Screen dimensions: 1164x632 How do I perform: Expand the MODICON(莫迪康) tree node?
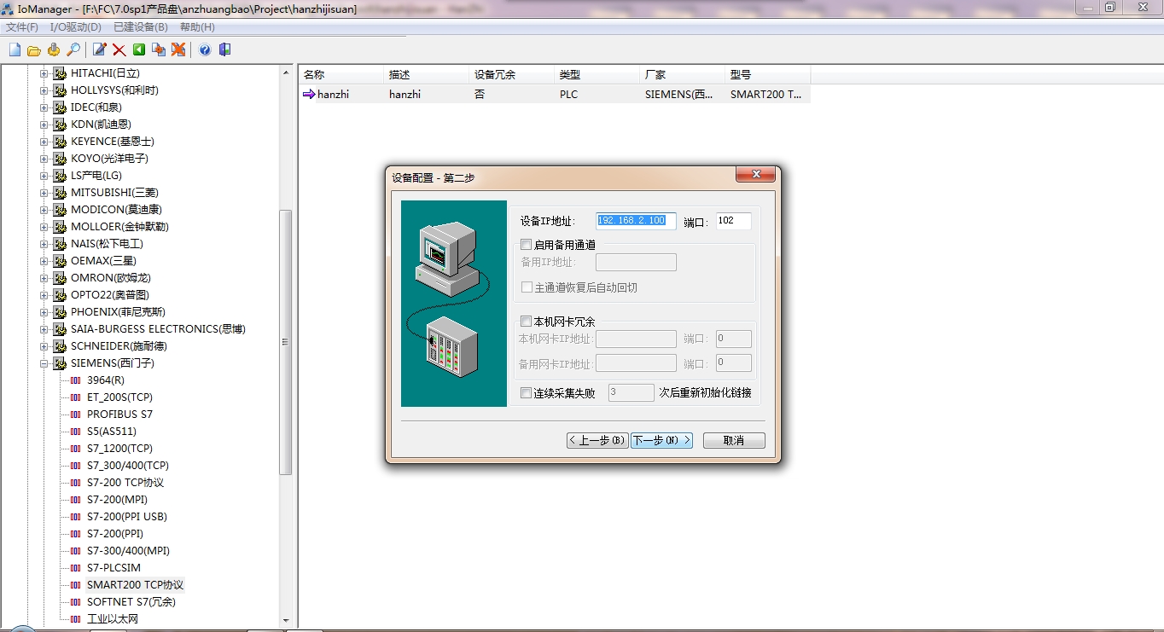click(44, 210)
